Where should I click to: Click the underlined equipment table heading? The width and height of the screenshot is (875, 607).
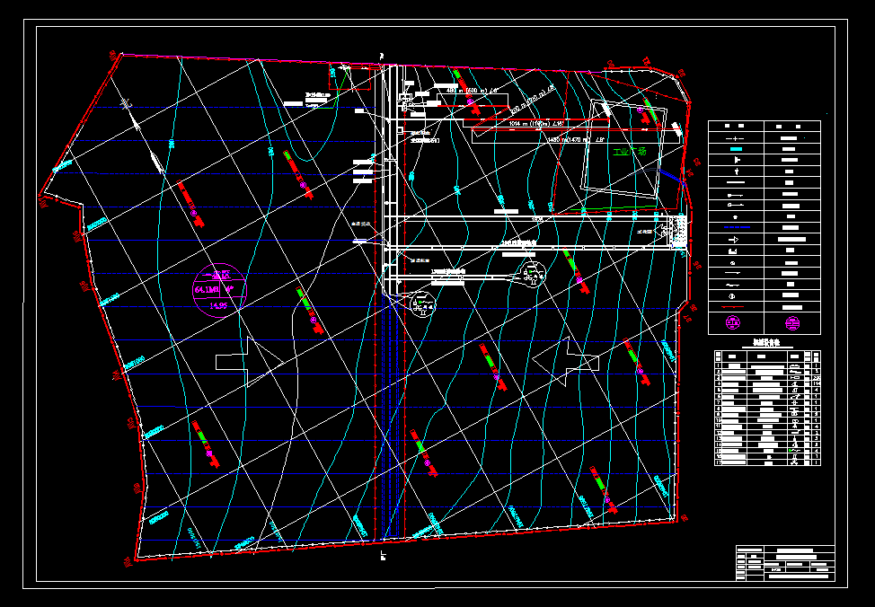[x=765, y=344]
